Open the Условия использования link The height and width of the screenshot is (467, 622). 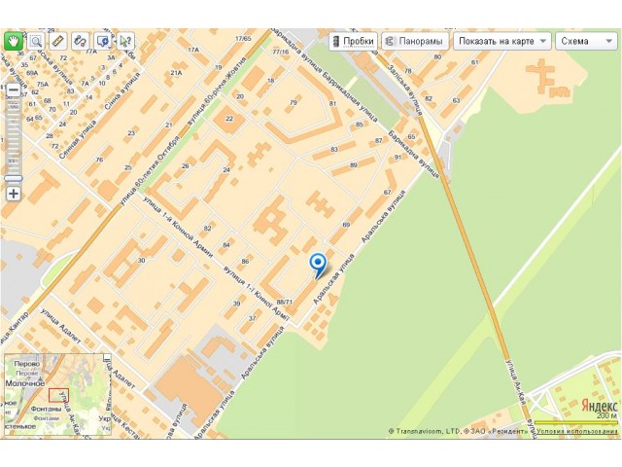pyautogui.click(x=577, y=432)
